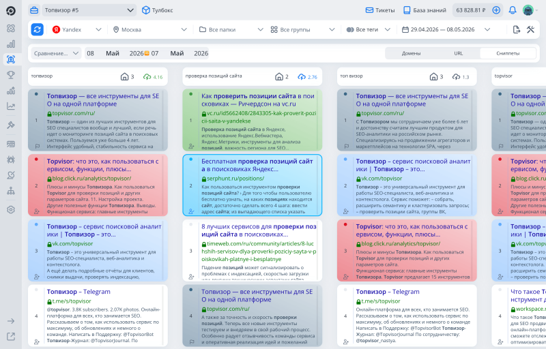Switch to the Сниппеты tab
The image size is (546, 349).
508,53
